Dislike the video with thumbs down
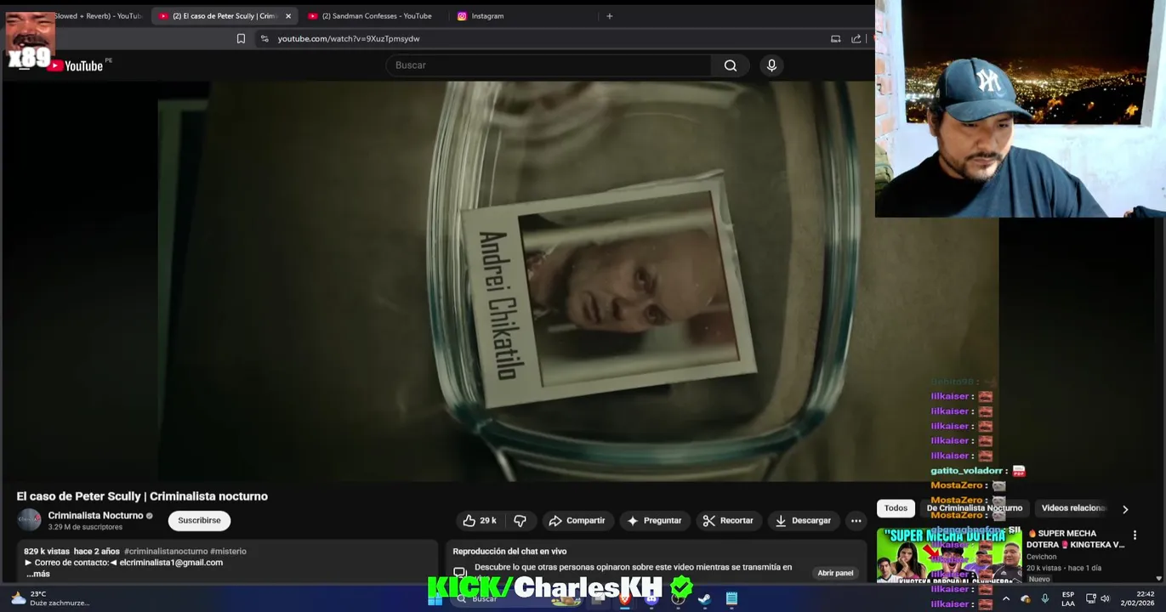This screenshot has width=1166, height=612. [520, 520]
